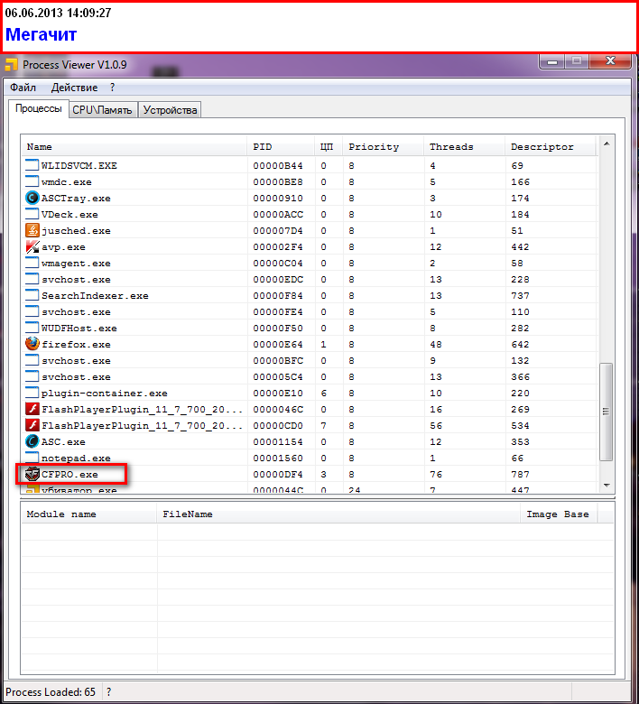Viewport: 639px width, 704px height.
Task: Click the process list scroll-up arrow
Action: tap(607, 144)
